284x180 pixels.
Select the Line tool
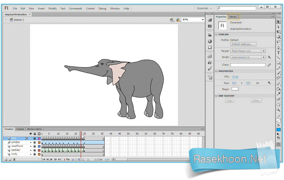click(x=278, y=58)
